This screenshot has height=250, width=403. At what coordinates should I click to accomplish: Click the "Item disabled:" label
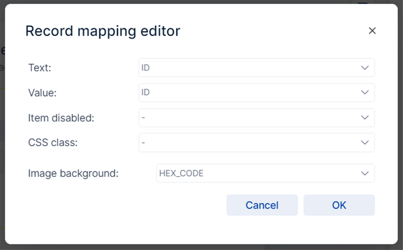tap(61, 118)
